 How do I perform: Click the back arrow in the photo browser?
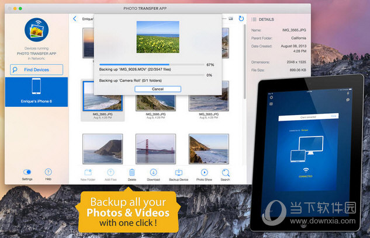(75, 19)
